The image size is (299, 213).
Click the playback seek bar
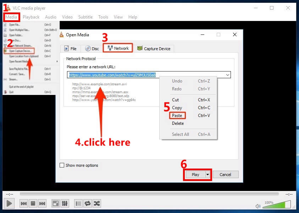coord(149,194)
